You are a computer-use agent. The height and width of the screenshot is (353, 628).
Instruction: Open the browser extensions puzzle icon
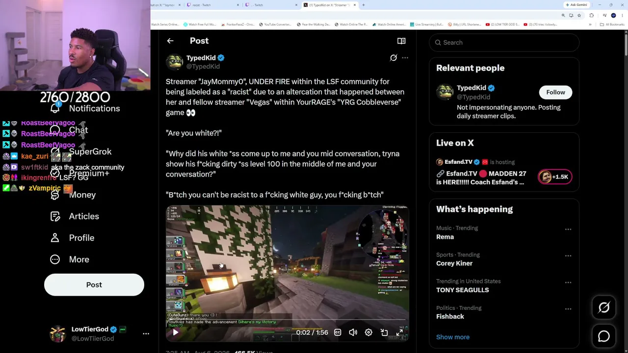tap(592, 15)
